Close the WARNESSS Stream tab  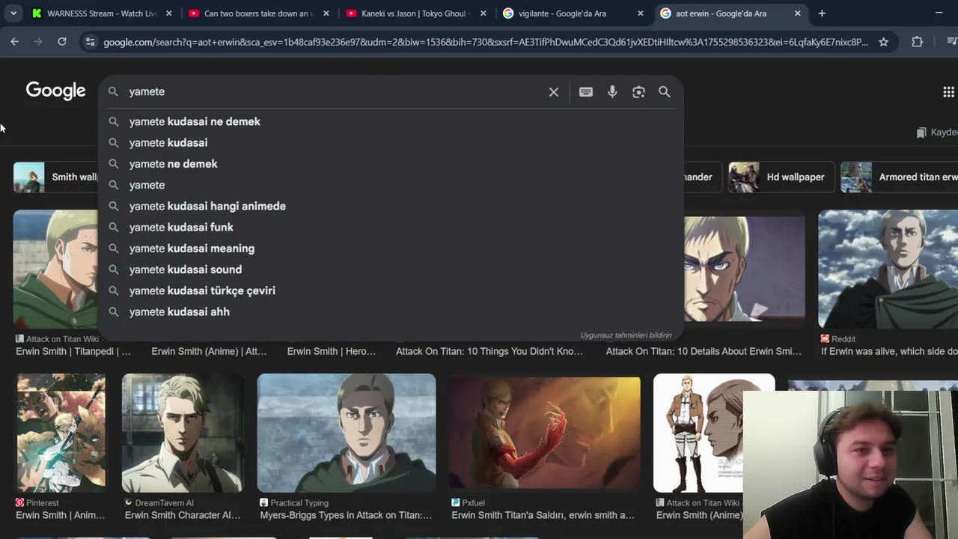click(x=168, y=13)
